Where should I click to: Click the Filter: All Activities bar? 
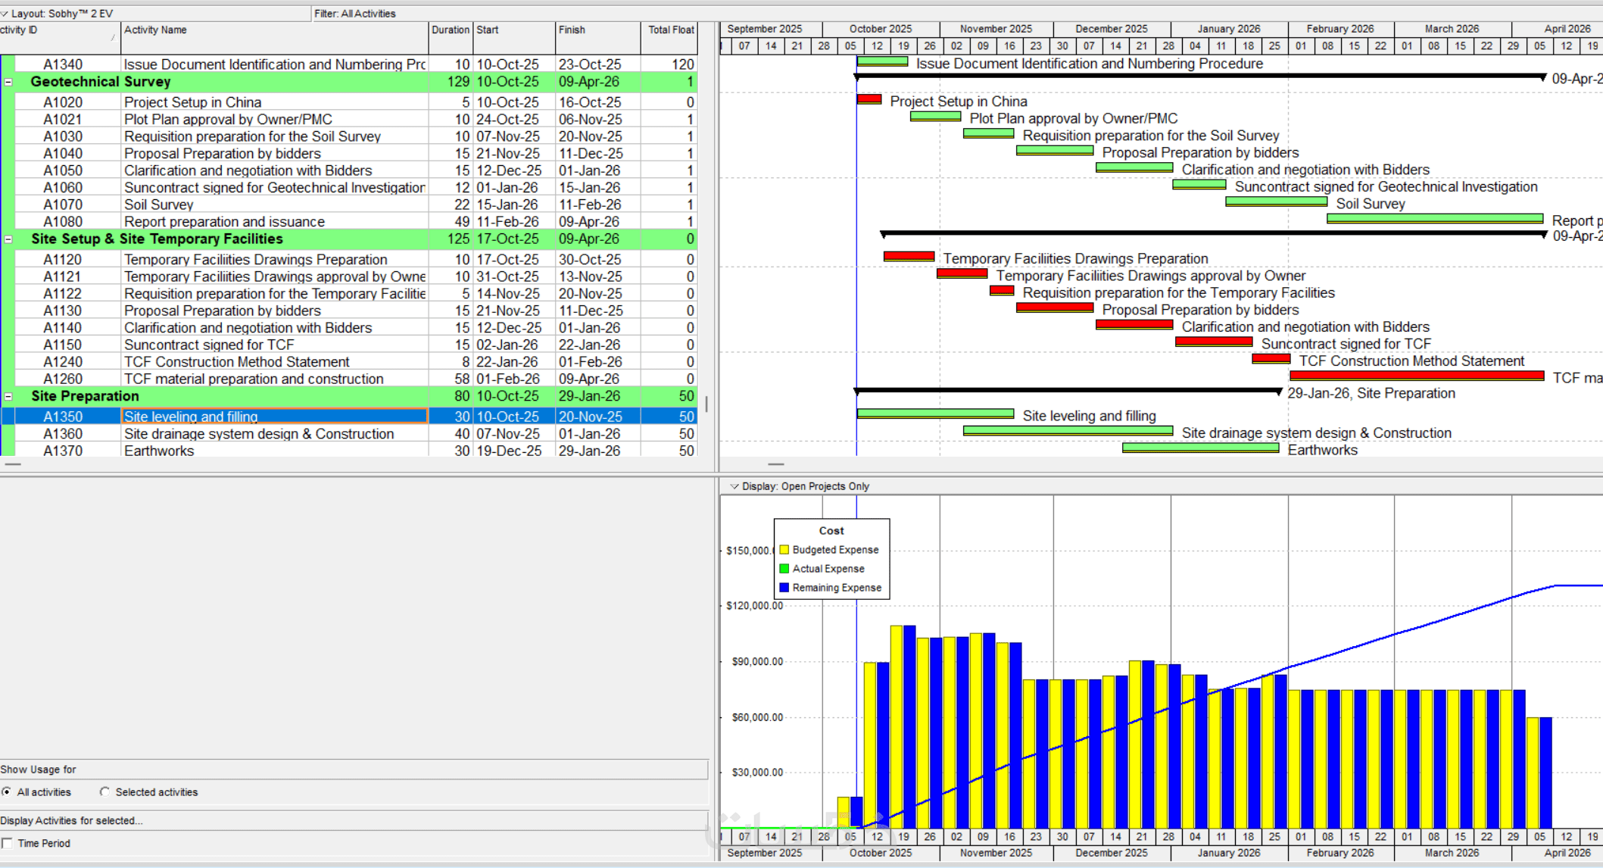tap(354, 14)
